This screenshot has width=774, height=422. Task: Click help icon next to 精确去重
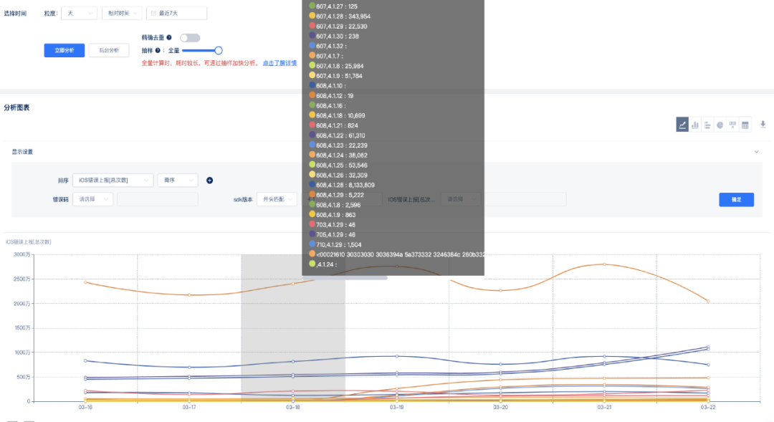169,37
